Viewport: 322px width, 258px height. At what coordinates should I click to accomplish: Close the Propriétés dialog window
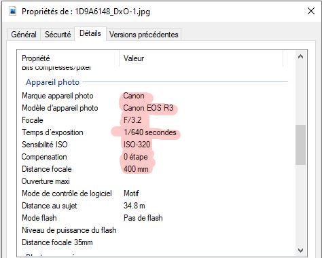click(311, 11)
